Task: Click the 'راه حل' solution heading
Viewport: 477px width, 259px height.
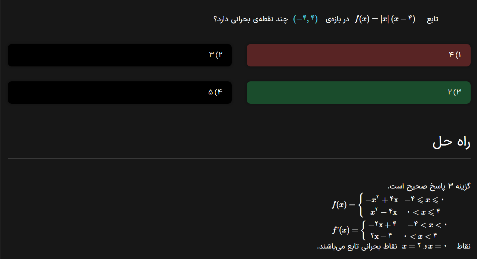Action: click(451, 143)
